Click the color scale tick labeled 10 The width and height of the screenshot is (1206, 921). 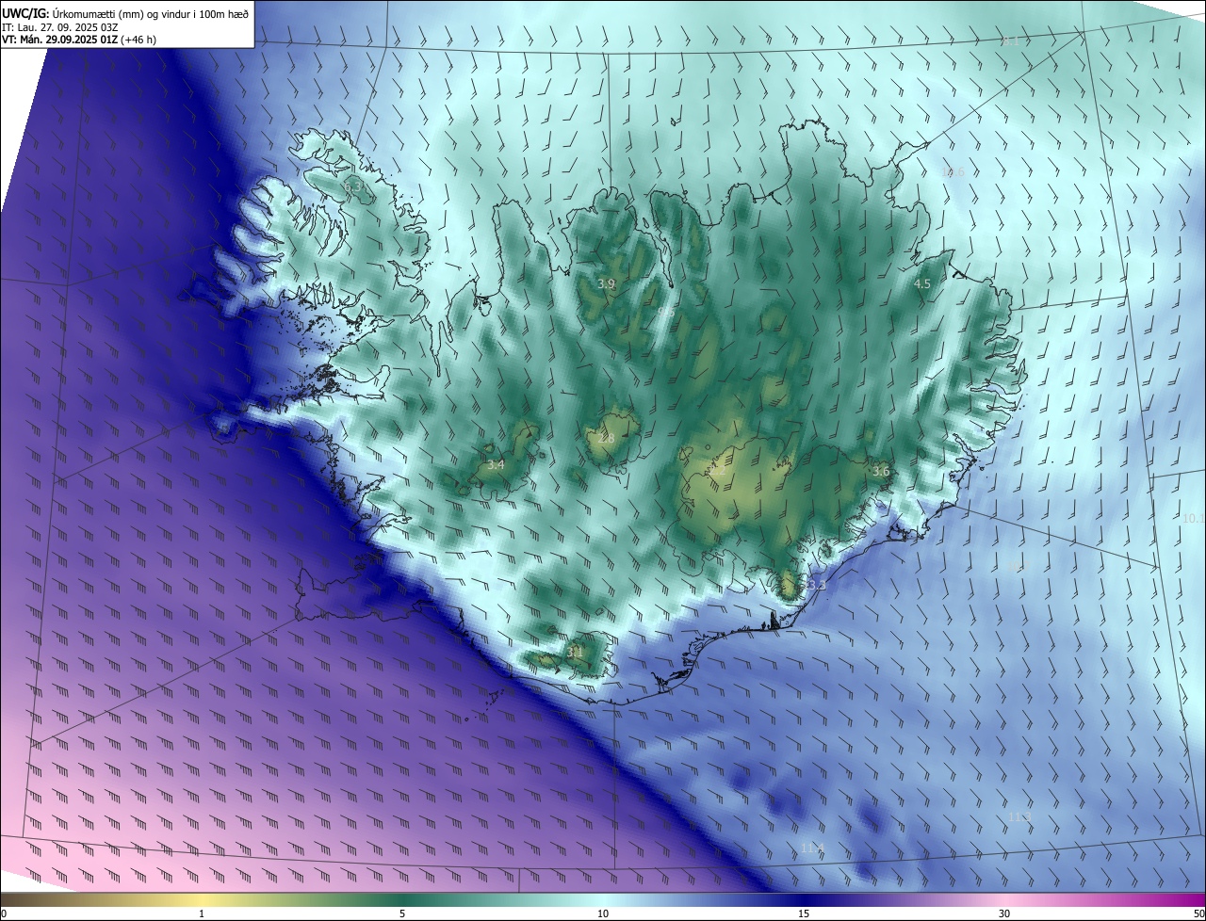tap(603, 913)
